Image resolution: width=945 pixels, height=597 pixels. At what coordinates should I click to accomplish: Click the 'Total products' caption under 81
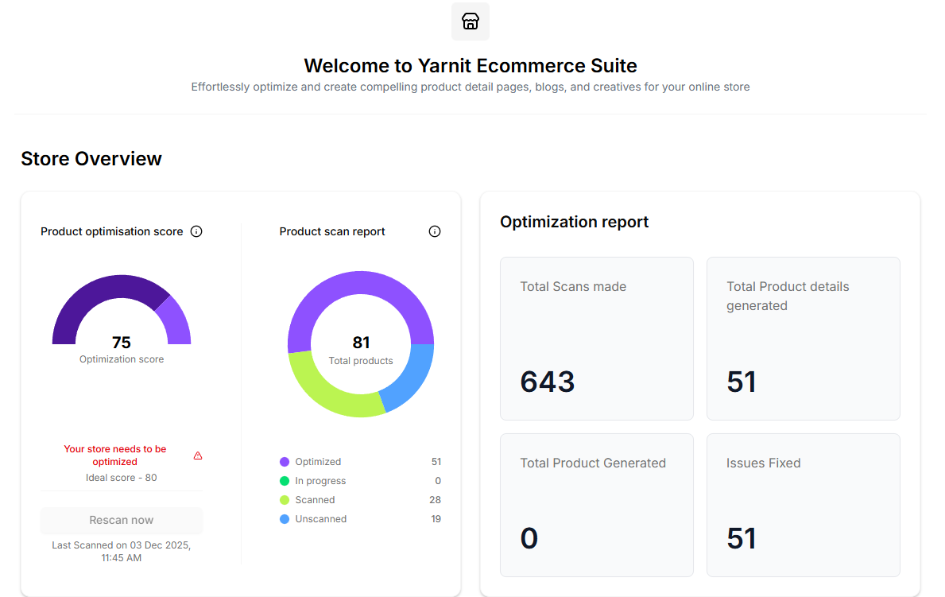pos(361,361)
